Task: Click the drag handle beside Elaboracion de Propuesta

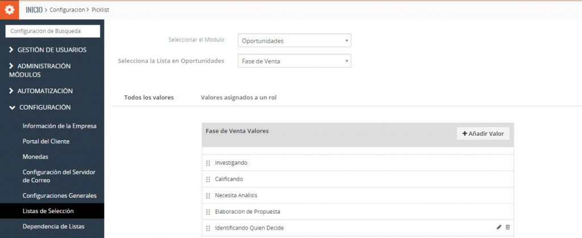Action: click(x=208, y=212)
